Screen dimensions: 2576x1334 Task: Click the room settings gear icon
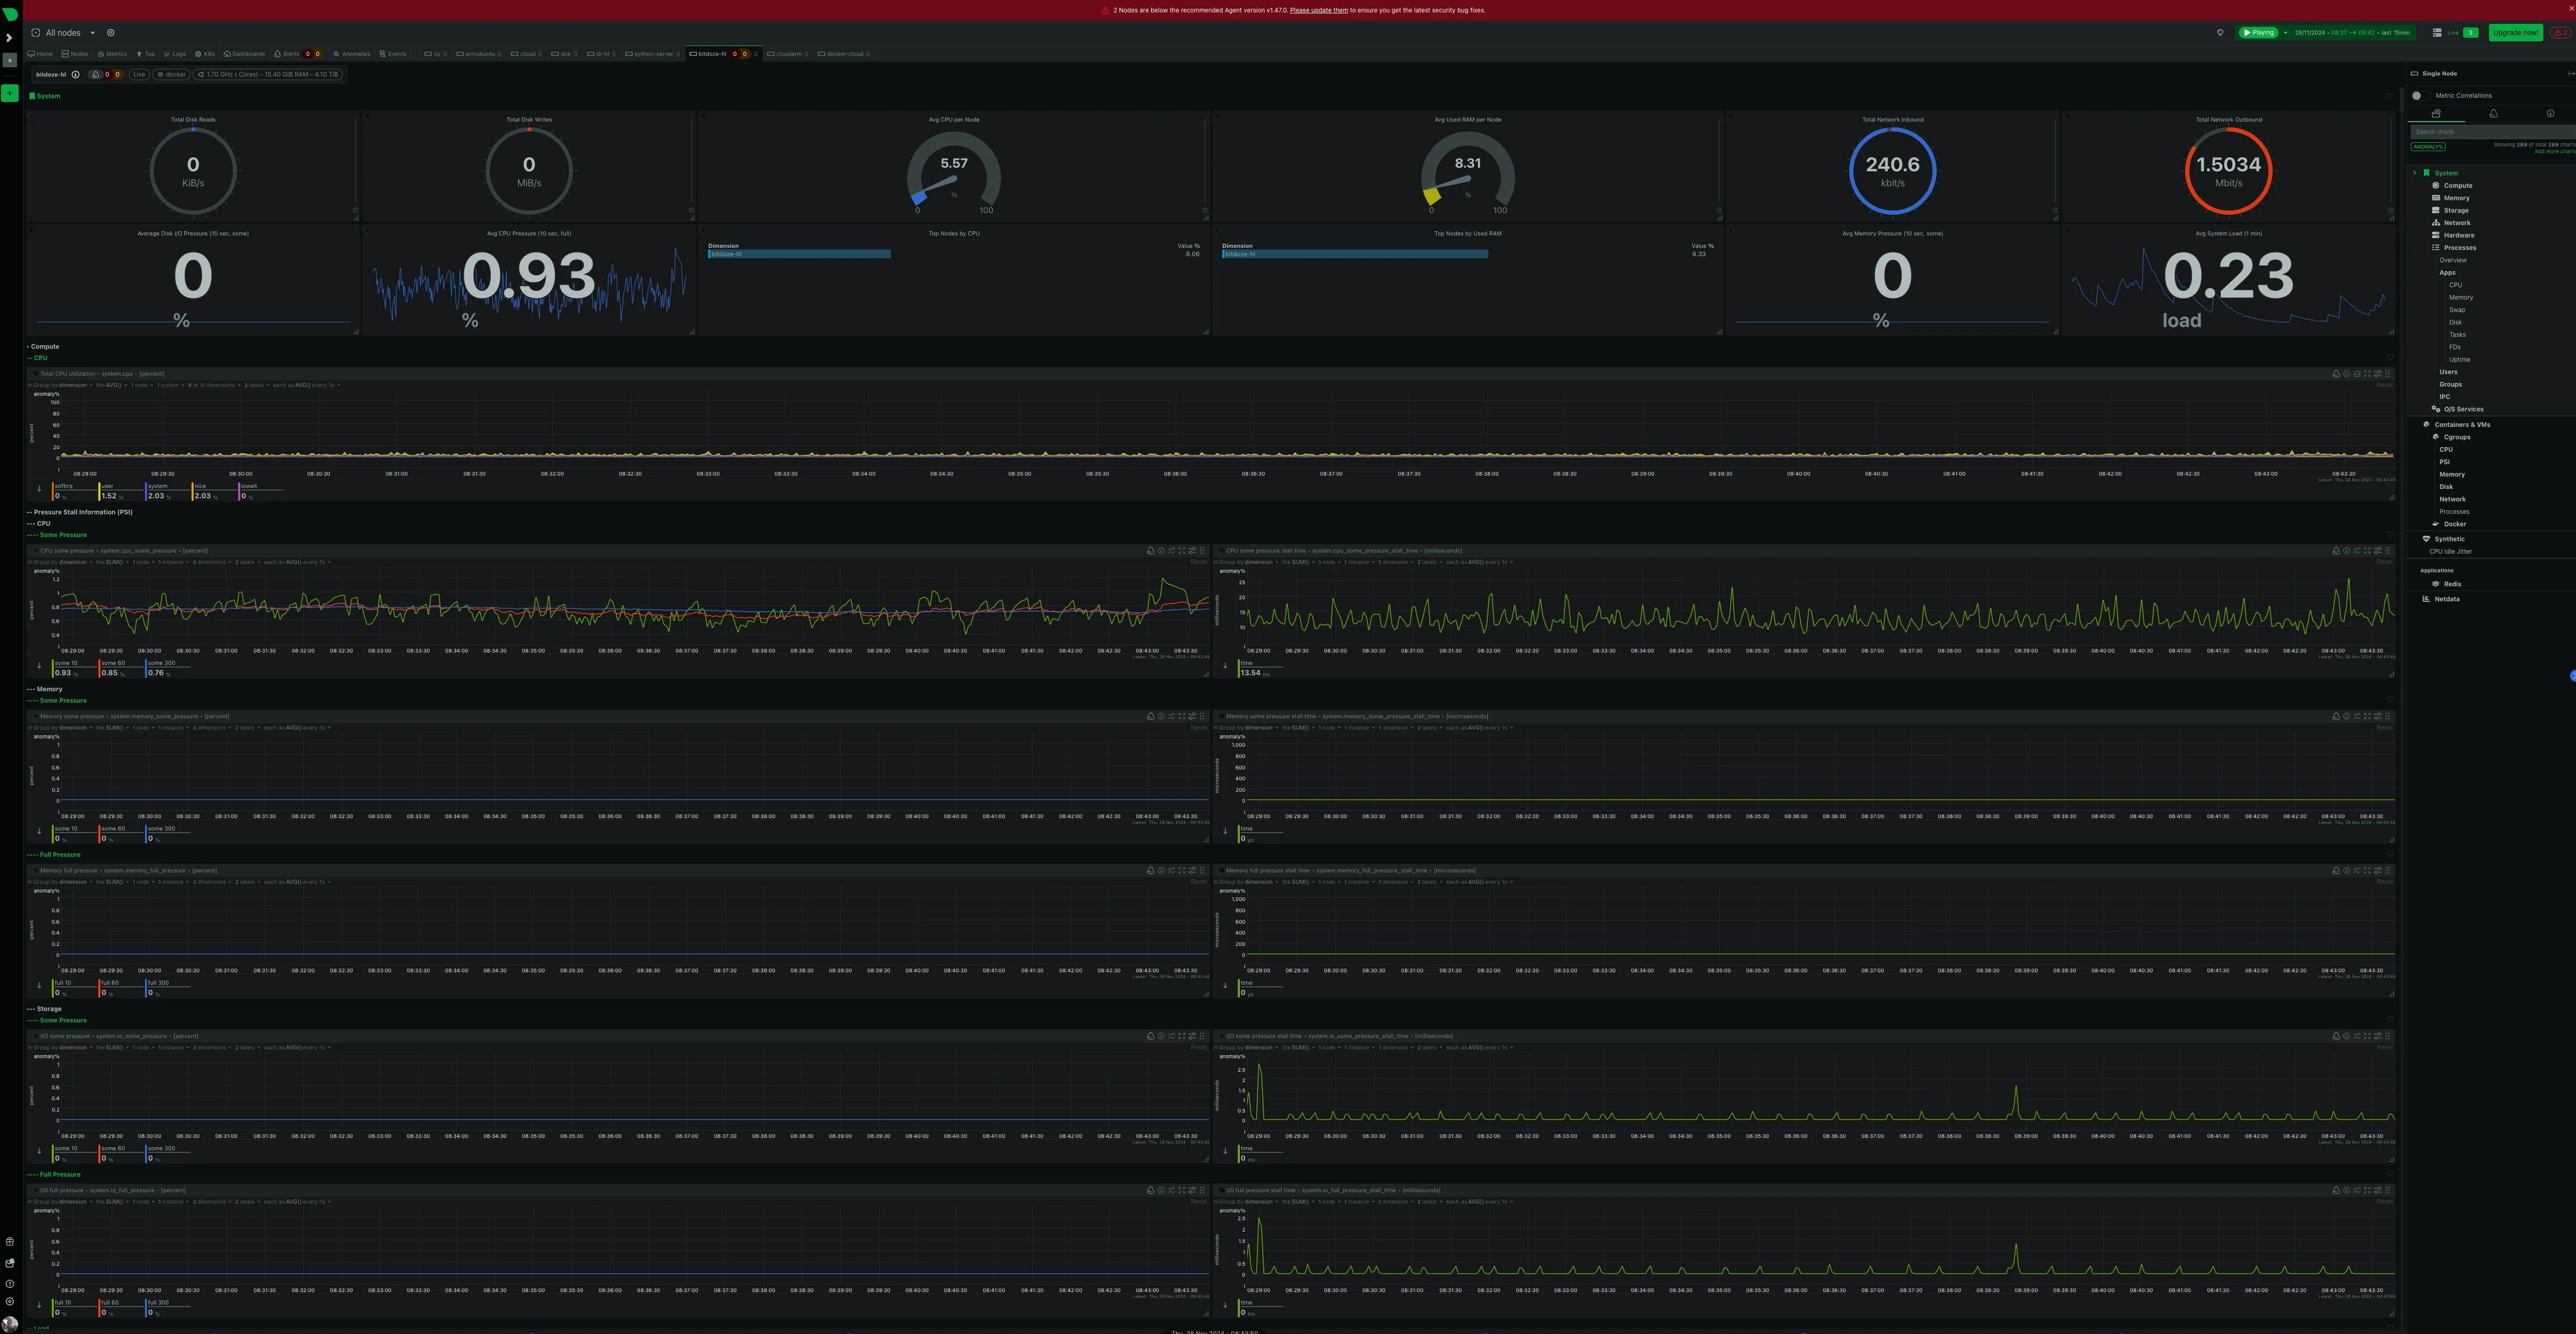[110, 33]
